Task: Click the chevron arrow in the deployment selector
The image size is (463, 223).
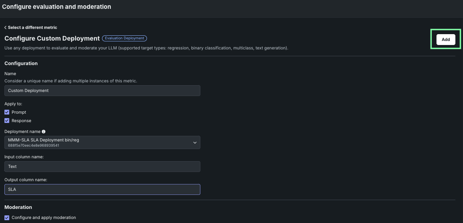Action: 195,143
